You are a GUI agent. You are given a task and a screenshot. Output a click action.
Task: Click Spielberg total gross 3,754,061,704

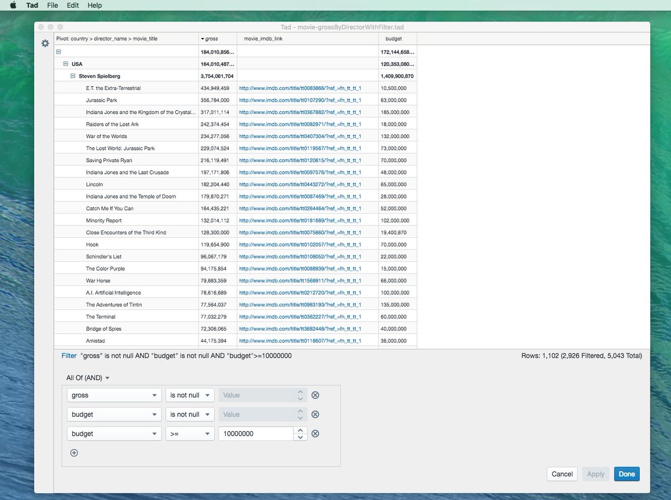tap(217, 76)
